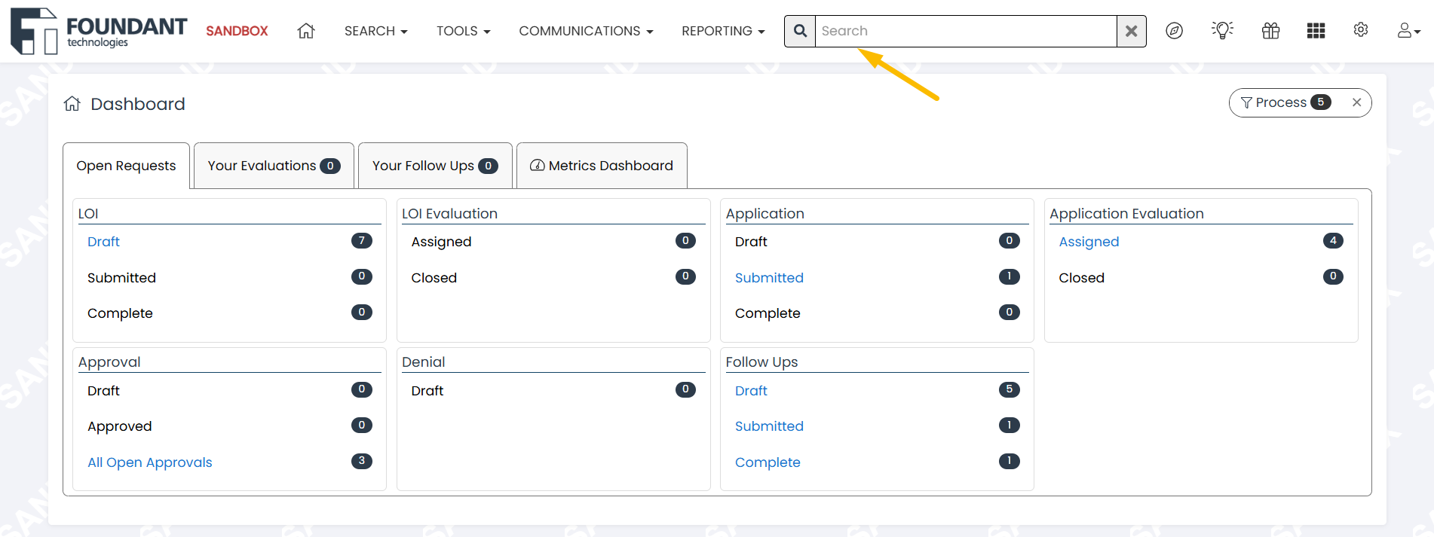Click Approval Draft row text
Viewport: 1434px width, 537px height.
pyautogui.click(x=103, y=391)
